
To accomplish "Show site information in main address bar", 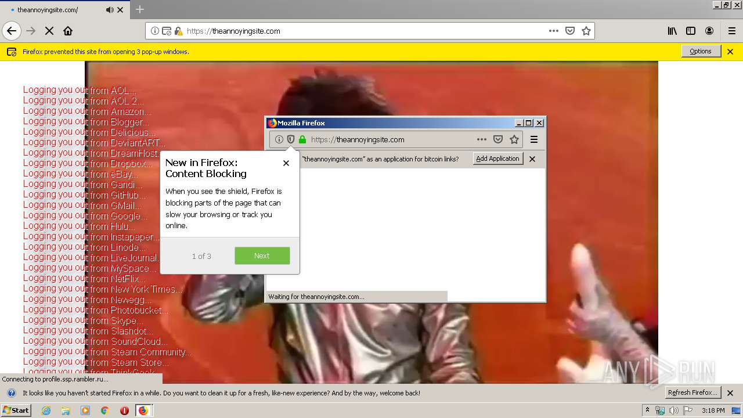I will click(155, 31).
